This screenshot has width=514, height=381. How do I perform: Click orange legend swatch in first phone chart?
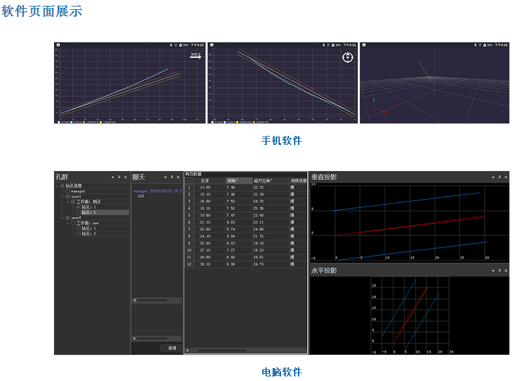click(84, 122)
